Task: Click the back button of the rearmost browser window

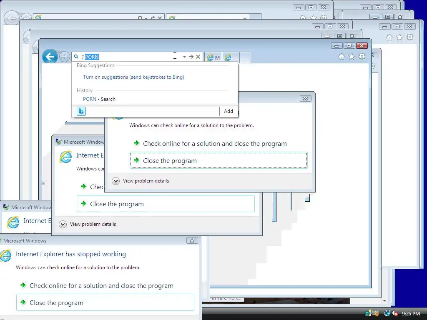Action: 12,18
